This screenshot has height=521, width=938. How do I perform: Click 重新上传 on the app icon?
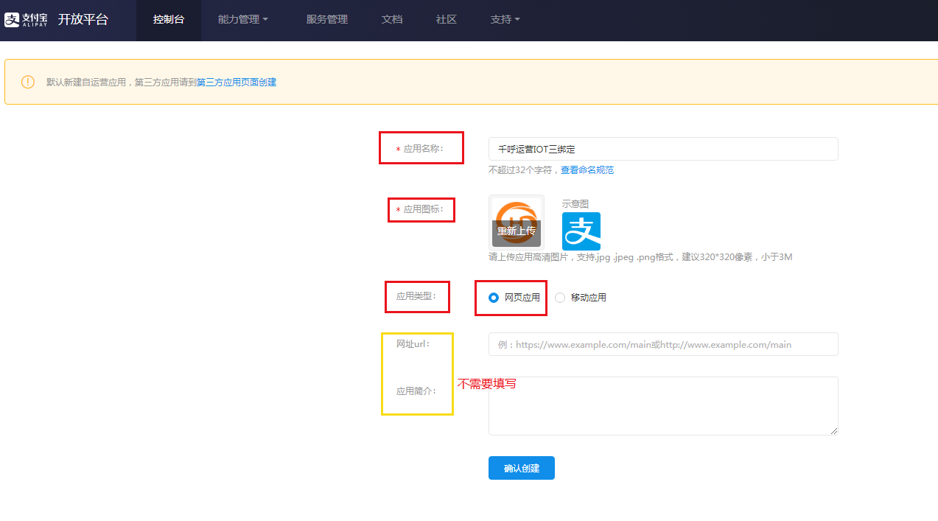[x=517, y=231]
